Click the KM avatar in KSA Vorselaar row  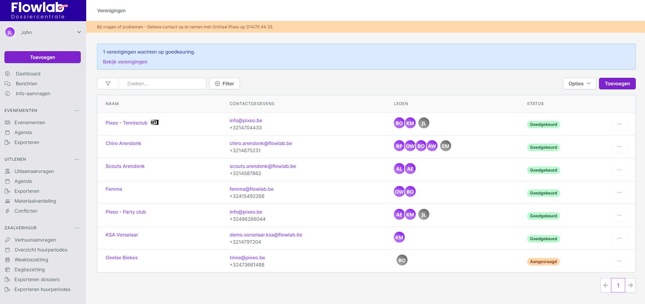point(399,237)
